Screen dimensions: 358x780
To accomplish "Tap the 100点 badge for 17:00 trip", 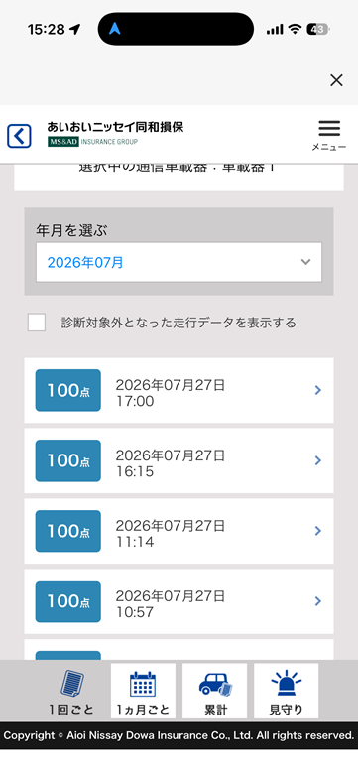I will coord(68,391).
